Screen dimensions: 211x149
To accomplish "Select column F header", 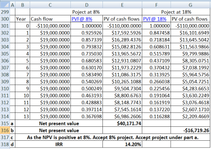I will (x=156, y=5).
